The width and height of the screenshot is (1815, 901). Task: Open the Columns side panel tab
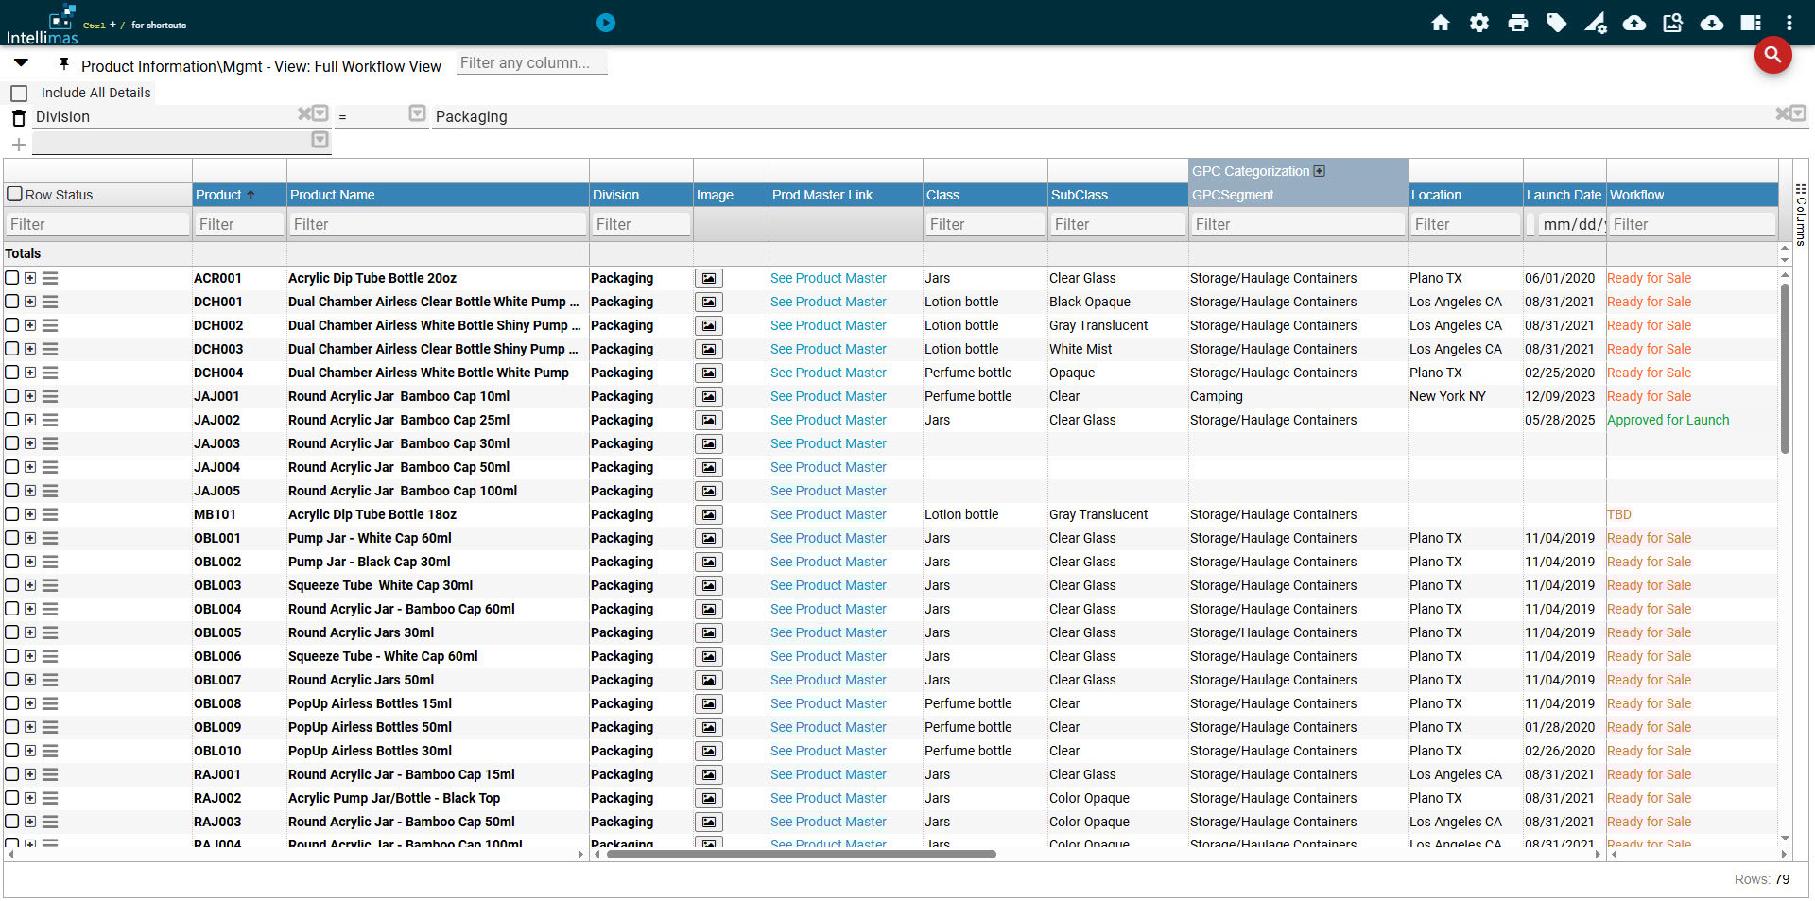click(1801, 216)
